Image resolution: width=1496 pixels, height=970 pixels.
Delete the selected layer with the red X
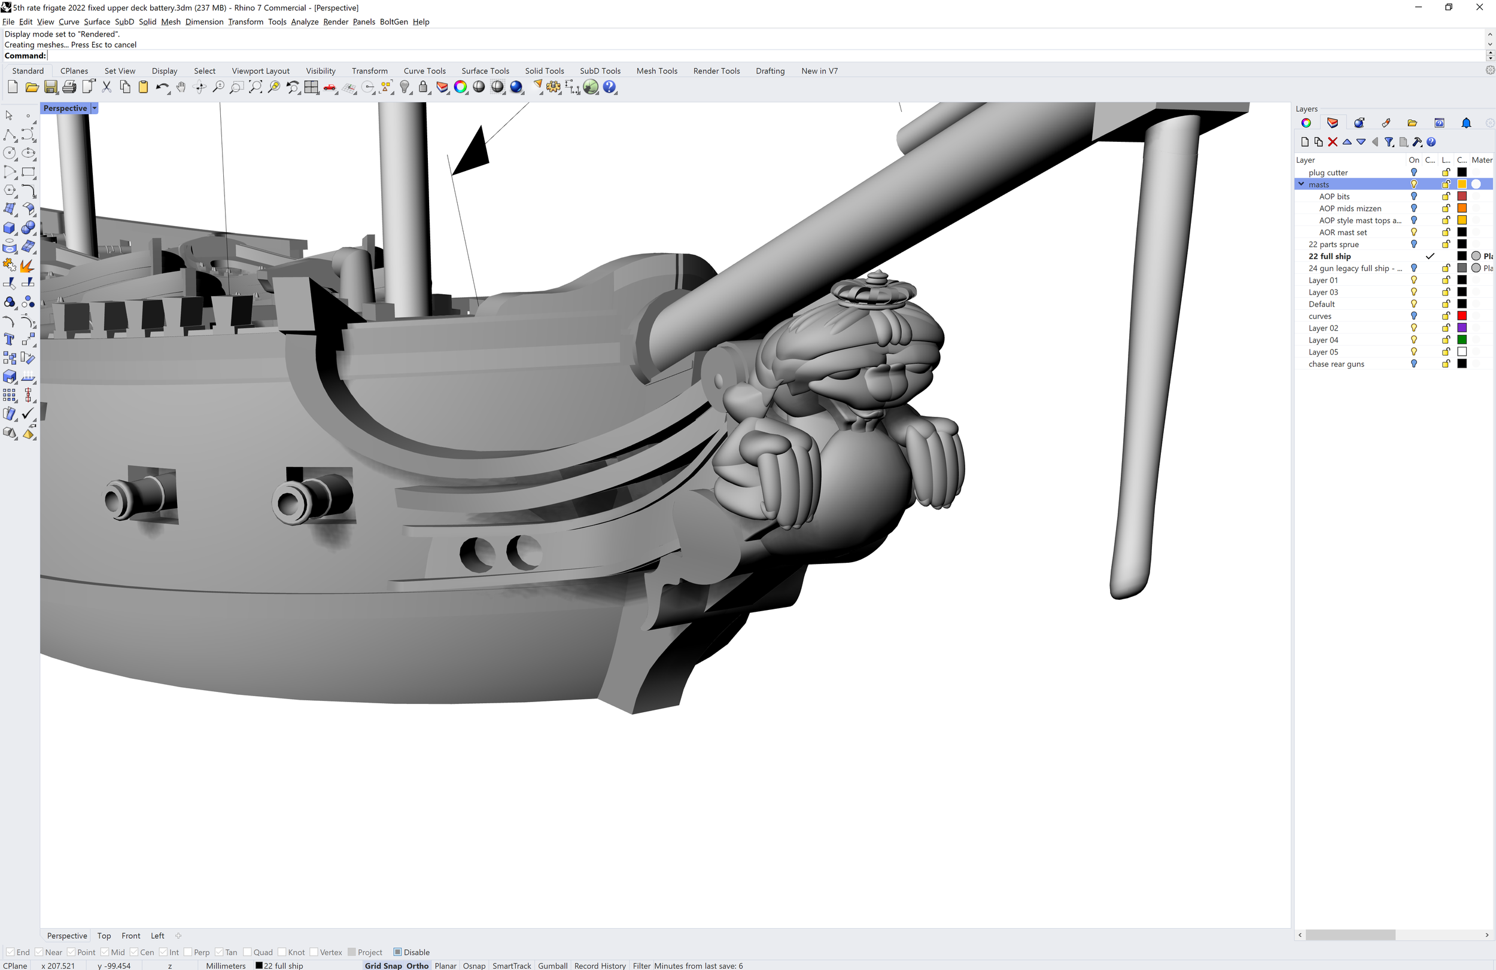pyautogui.click(x=1333, y=142)
